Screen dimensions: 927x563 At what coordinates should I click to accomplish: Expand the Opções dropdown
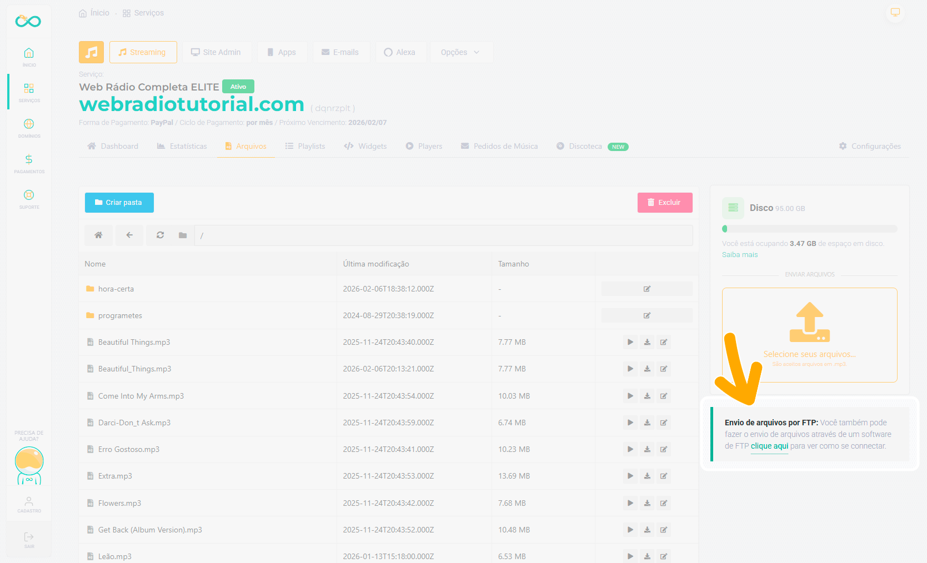(460, 52)
